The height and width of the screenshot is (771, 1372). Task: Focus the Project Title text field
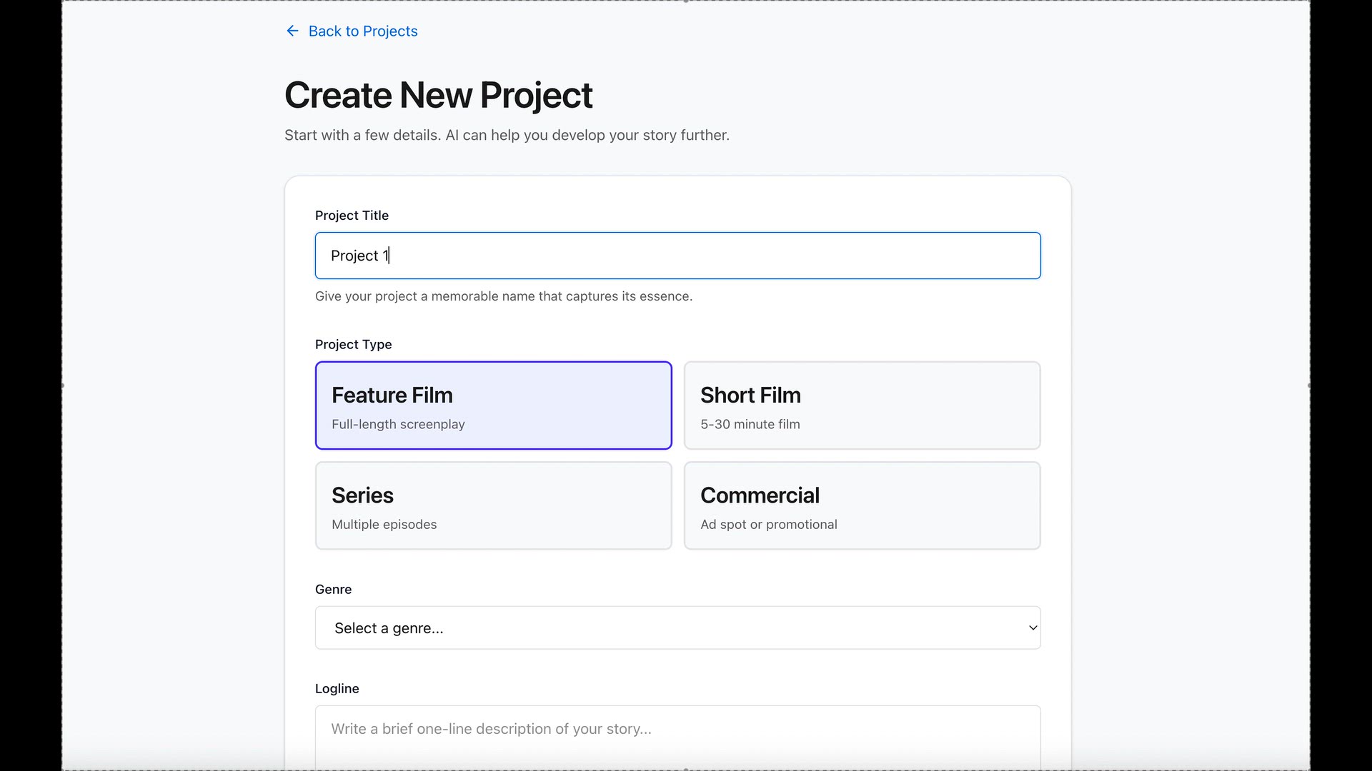[677, 255]
